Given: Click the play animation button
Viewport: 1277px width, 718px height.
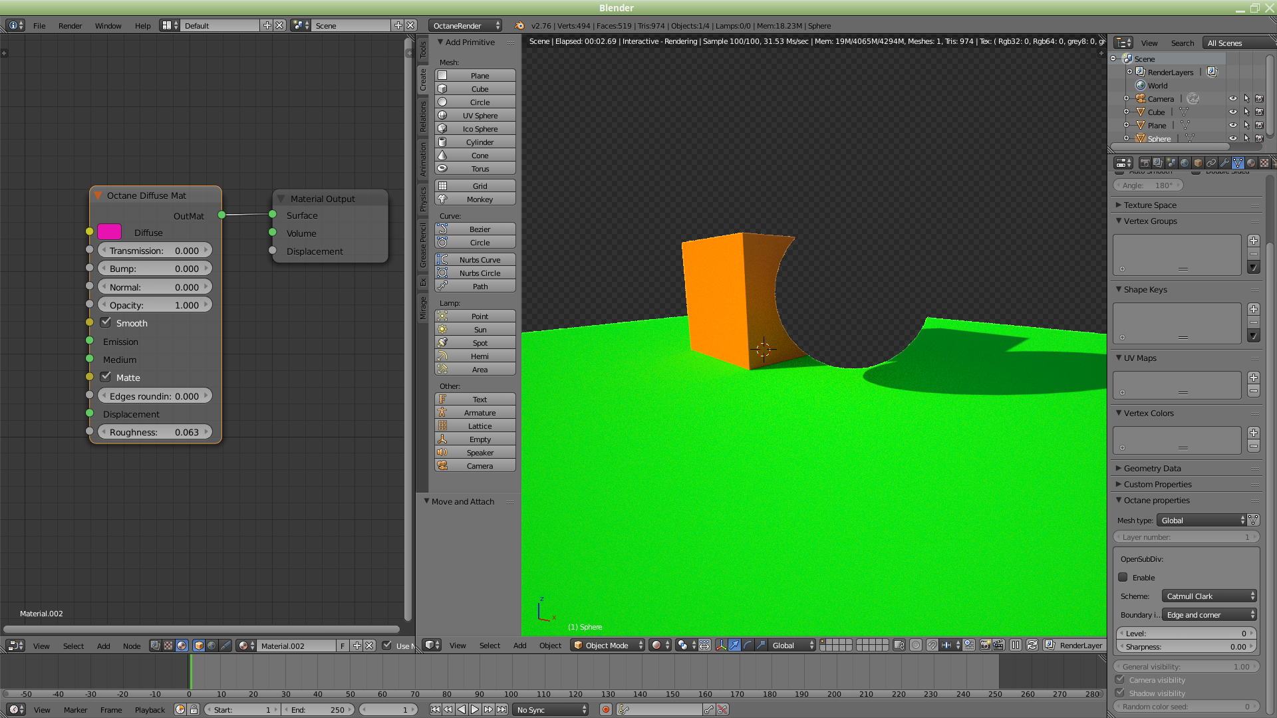Looking at the screenshot, I should 475,710.
